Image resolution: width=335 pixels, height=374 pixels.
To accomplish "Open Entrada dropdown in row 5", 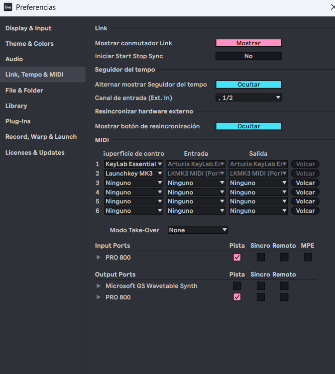I will pos(196,201).
